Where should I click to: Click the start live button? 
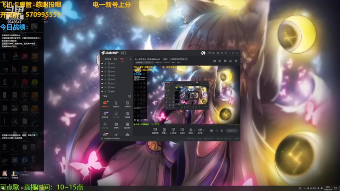click(x=231, y=131)
